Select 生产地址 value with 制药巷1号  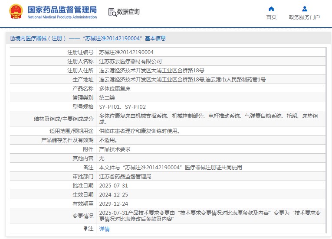[182, 80]
